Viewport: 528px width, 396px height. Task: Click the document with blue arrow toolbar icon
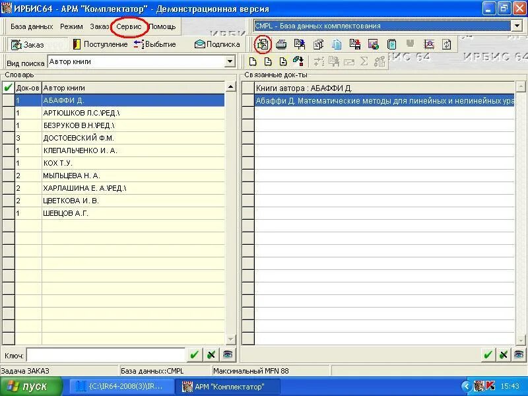click(300, 44)
